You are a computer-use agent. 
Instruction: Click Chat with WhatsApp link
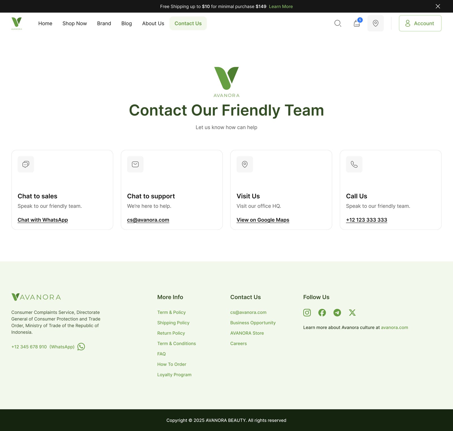[x=43, y=220]
